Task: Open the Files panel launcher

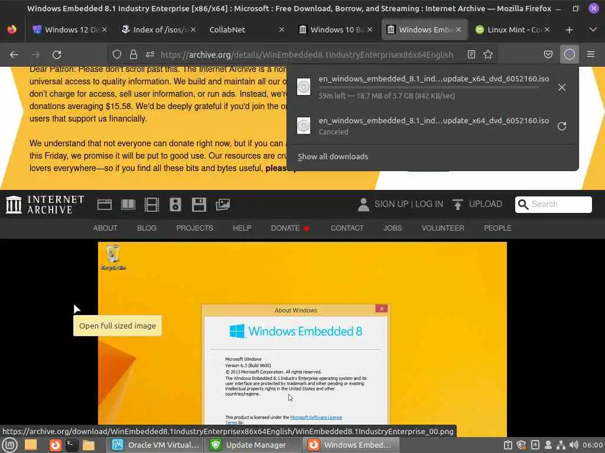Action: (89, 445)
